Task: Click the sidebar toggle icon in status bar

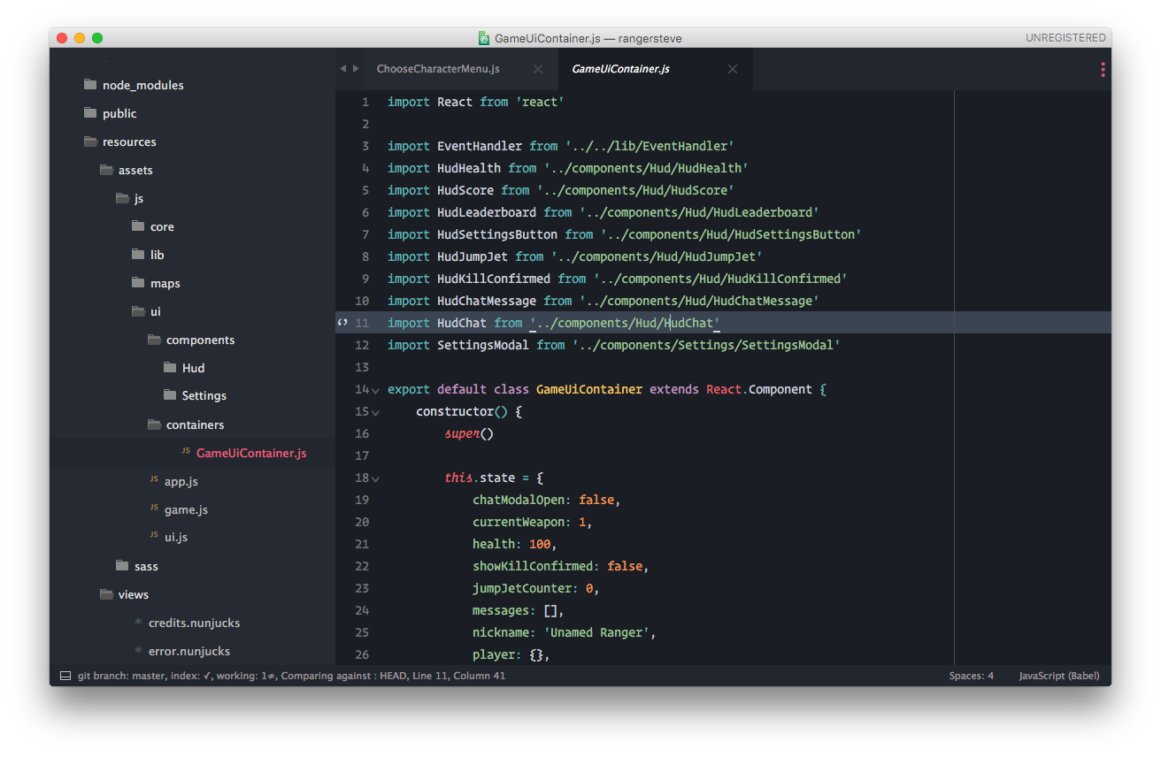Action: 65,676
